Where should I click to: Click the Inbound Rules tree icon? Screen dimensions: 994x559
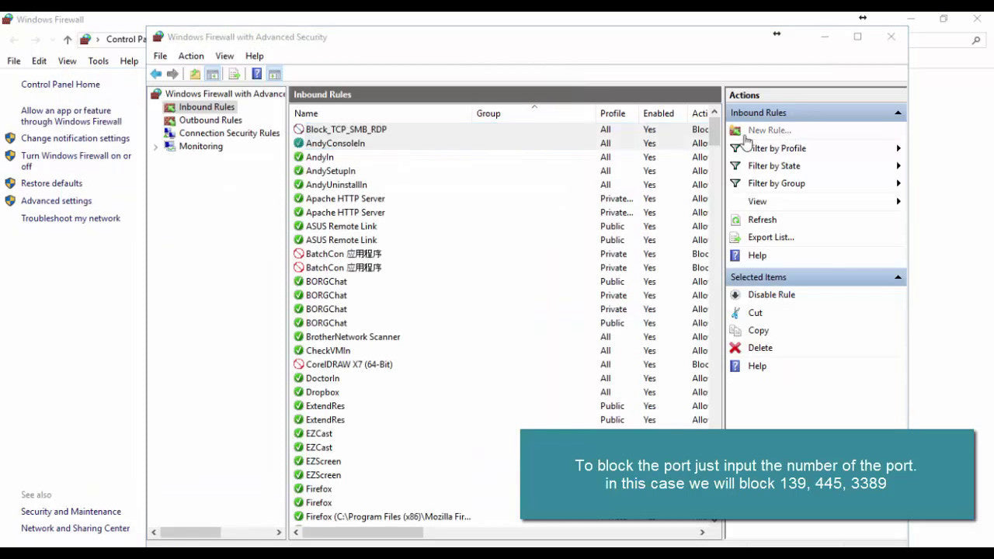[x=169, y=107]
